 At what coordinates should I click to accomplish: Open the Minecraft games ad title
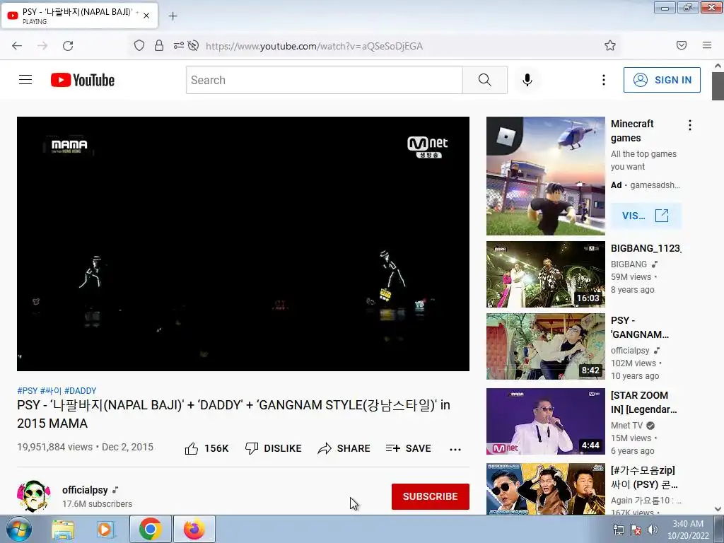(632, 131)
